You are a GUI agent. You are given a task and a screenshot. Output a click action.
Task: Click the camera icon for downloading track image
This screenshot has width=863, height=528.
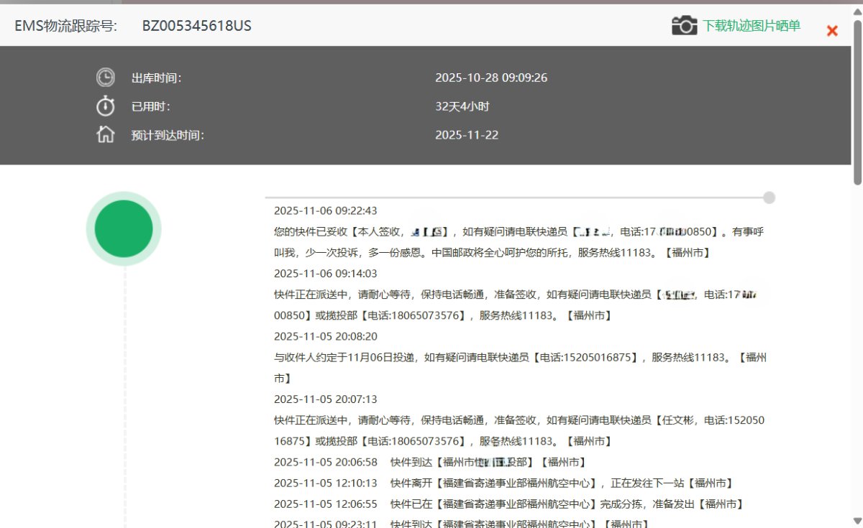(684, 24)
